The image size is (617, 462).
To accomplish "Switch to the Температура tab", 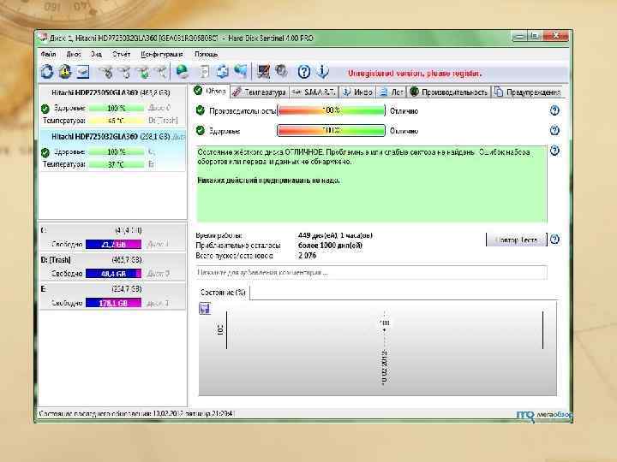I will tap(259, 92).
